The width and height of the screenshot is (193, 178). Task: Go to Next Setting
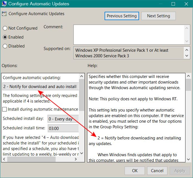pos(159,16)
